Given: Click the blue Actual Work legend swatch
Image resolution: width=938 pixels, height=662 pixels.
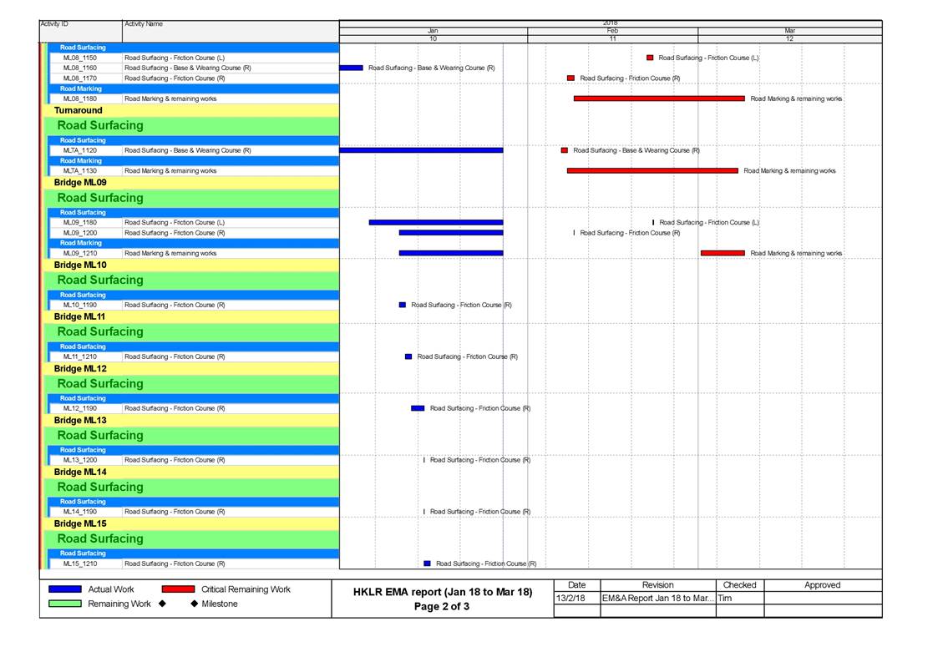Looking at the screenshot, I should click(x=65, y=589).
